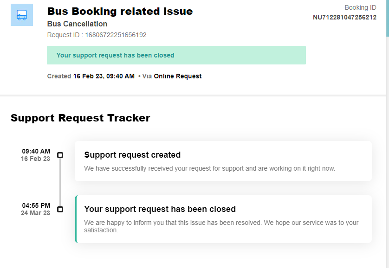Click the vertical line connecting the timeline markers

[60, 182]
